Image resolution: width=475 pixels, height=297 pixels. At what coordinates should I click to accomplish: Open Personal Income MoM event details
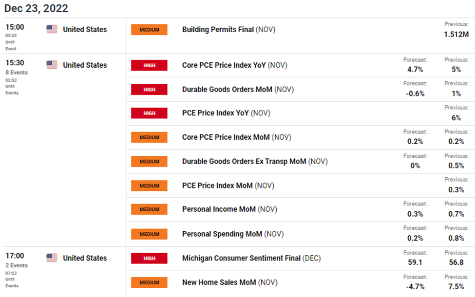point(216,209)
